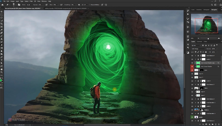Screen dimensions: 222x126
Task: Select the Rectangular Marquee tool
Action: tap(2, 15)
